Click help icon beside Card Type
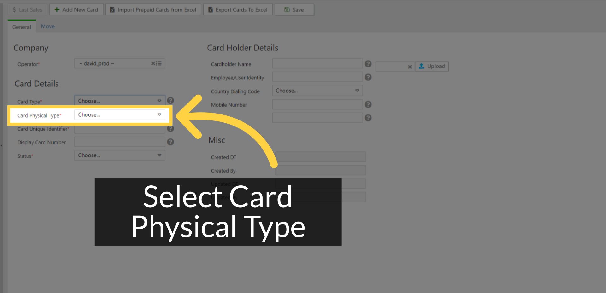Screen dimensions: 606x293 click(170, 101)
